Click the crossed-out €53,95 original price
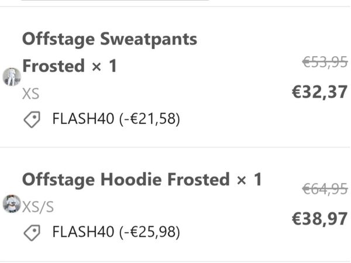The image size is (351, 263). click(x=325, y=63)
